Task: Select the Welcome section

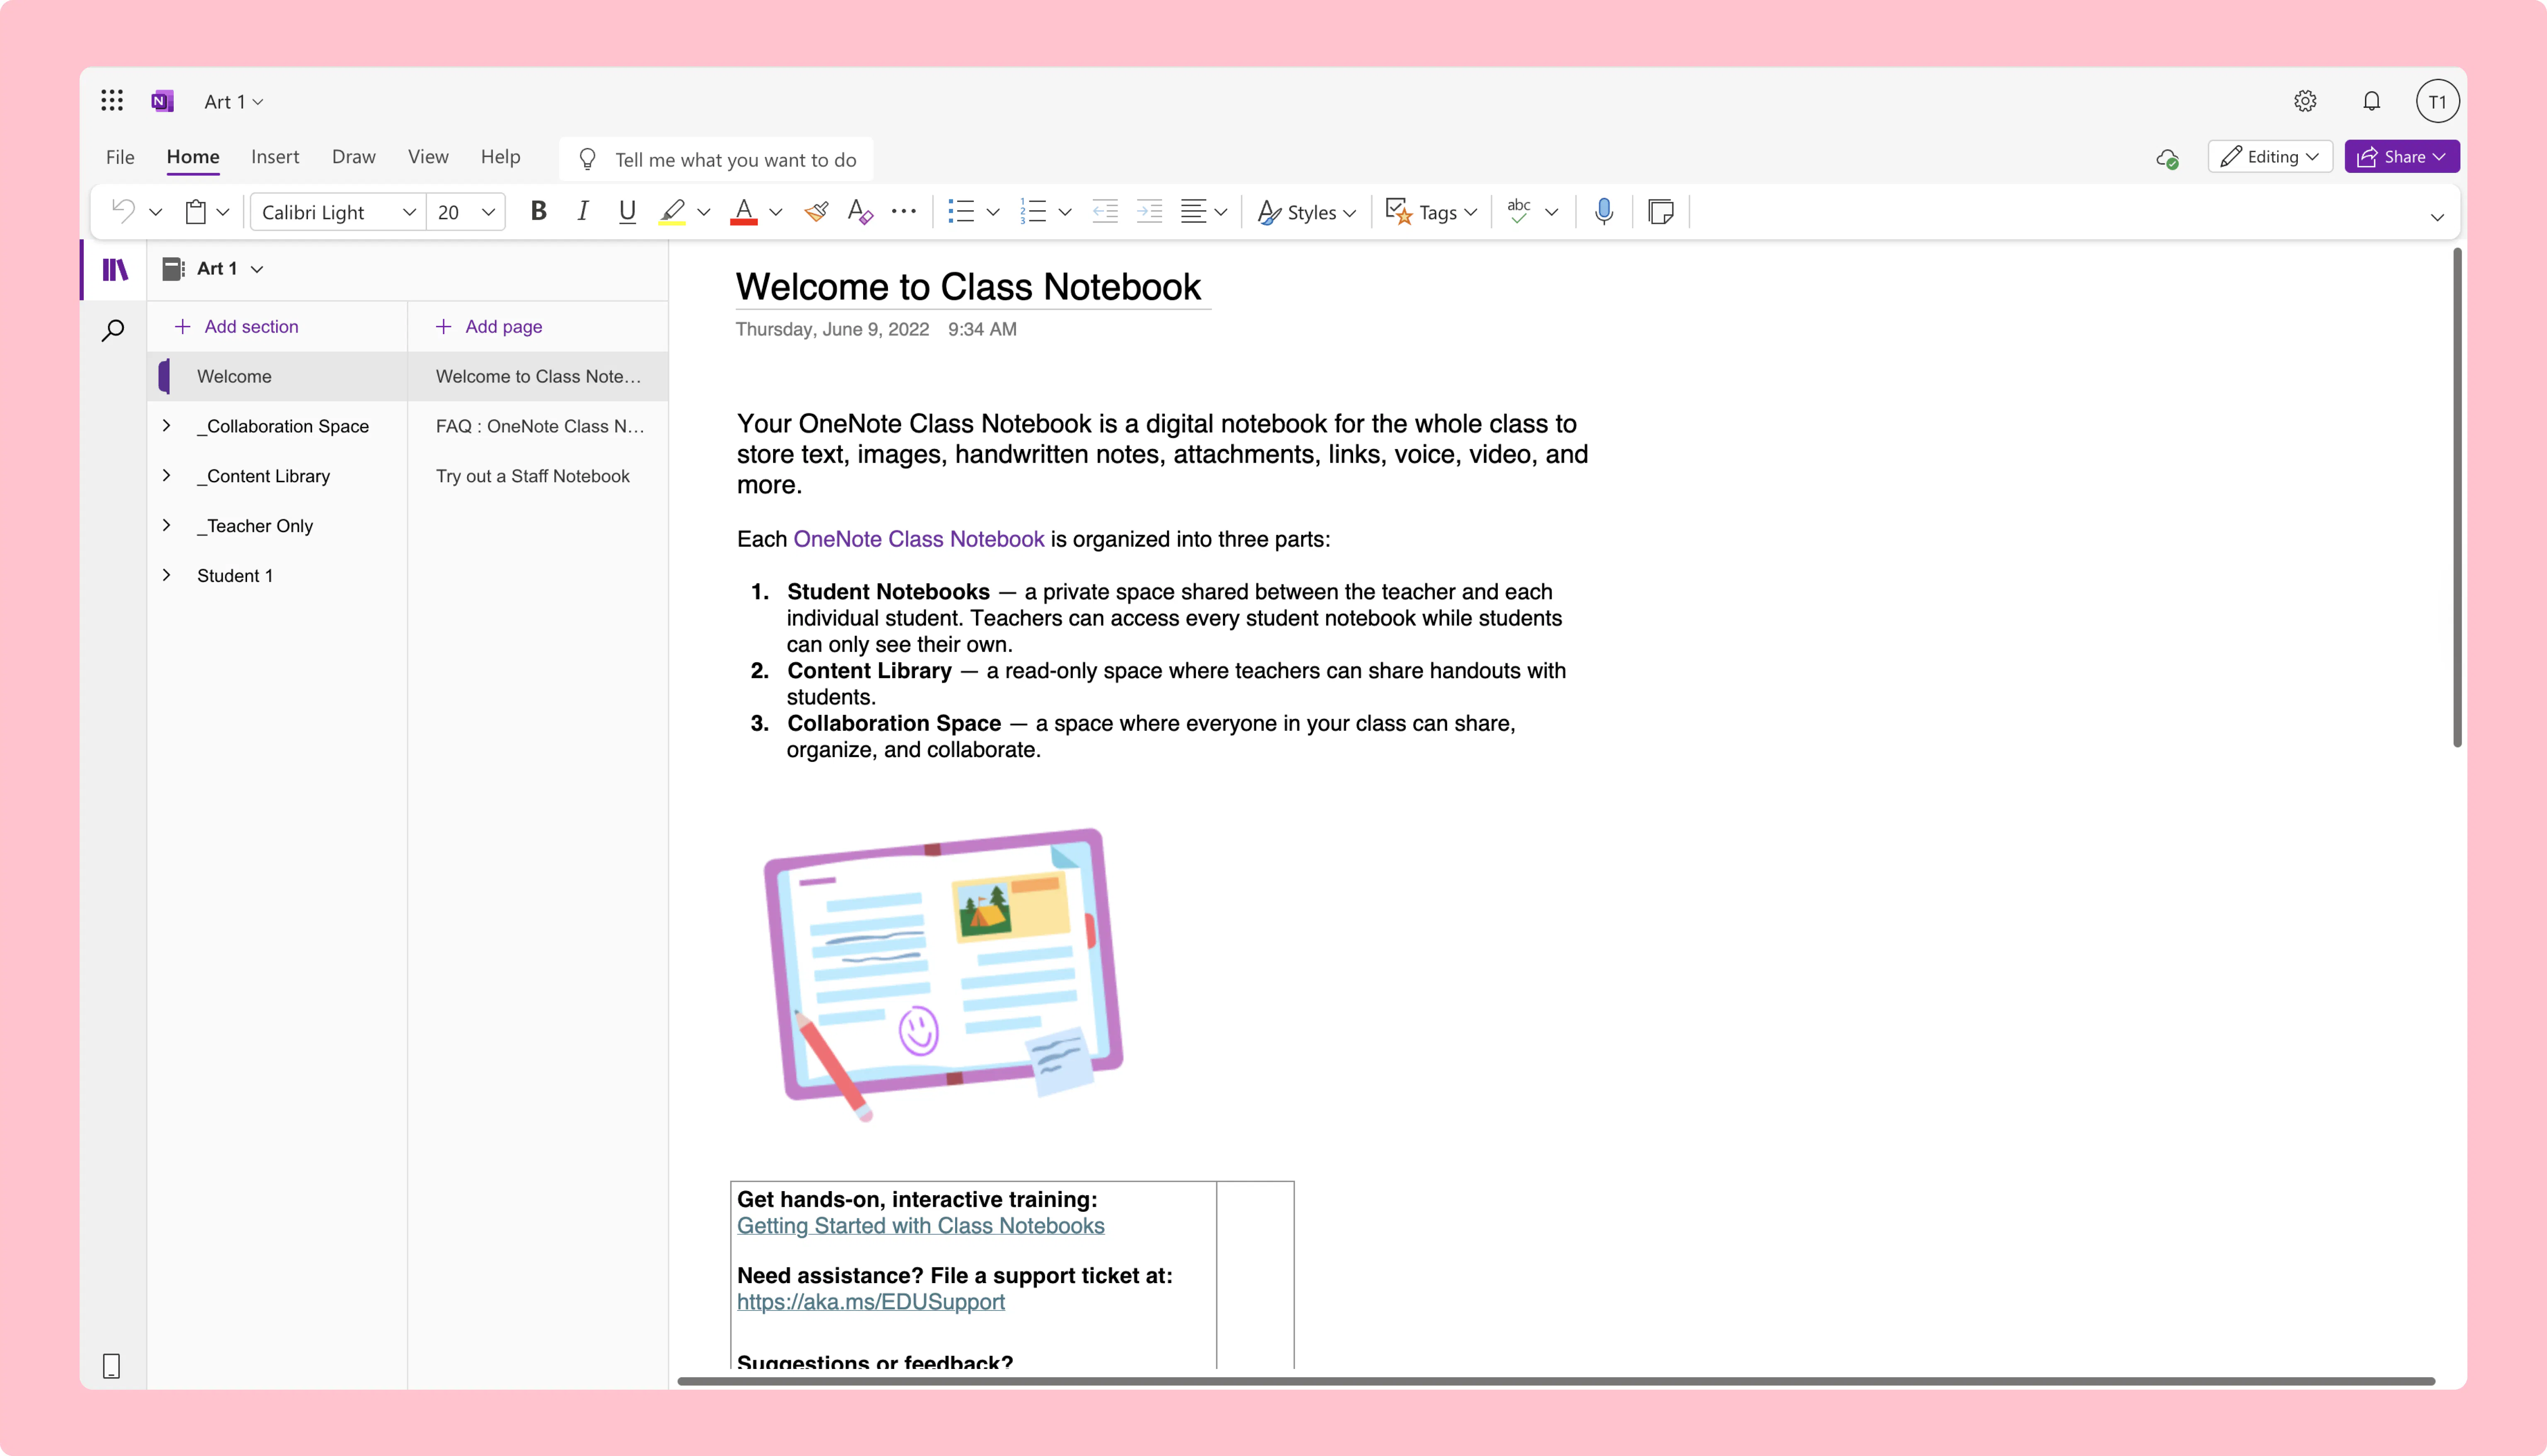Action: [x=277, y=376]
